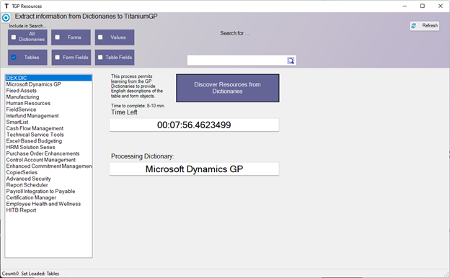
Task: Select Purchase Order Enhancements
Action: tap(48, 153)
